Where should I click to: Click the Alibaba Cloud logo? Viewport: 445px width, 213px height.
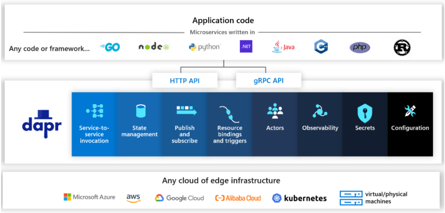pos(238,198)
